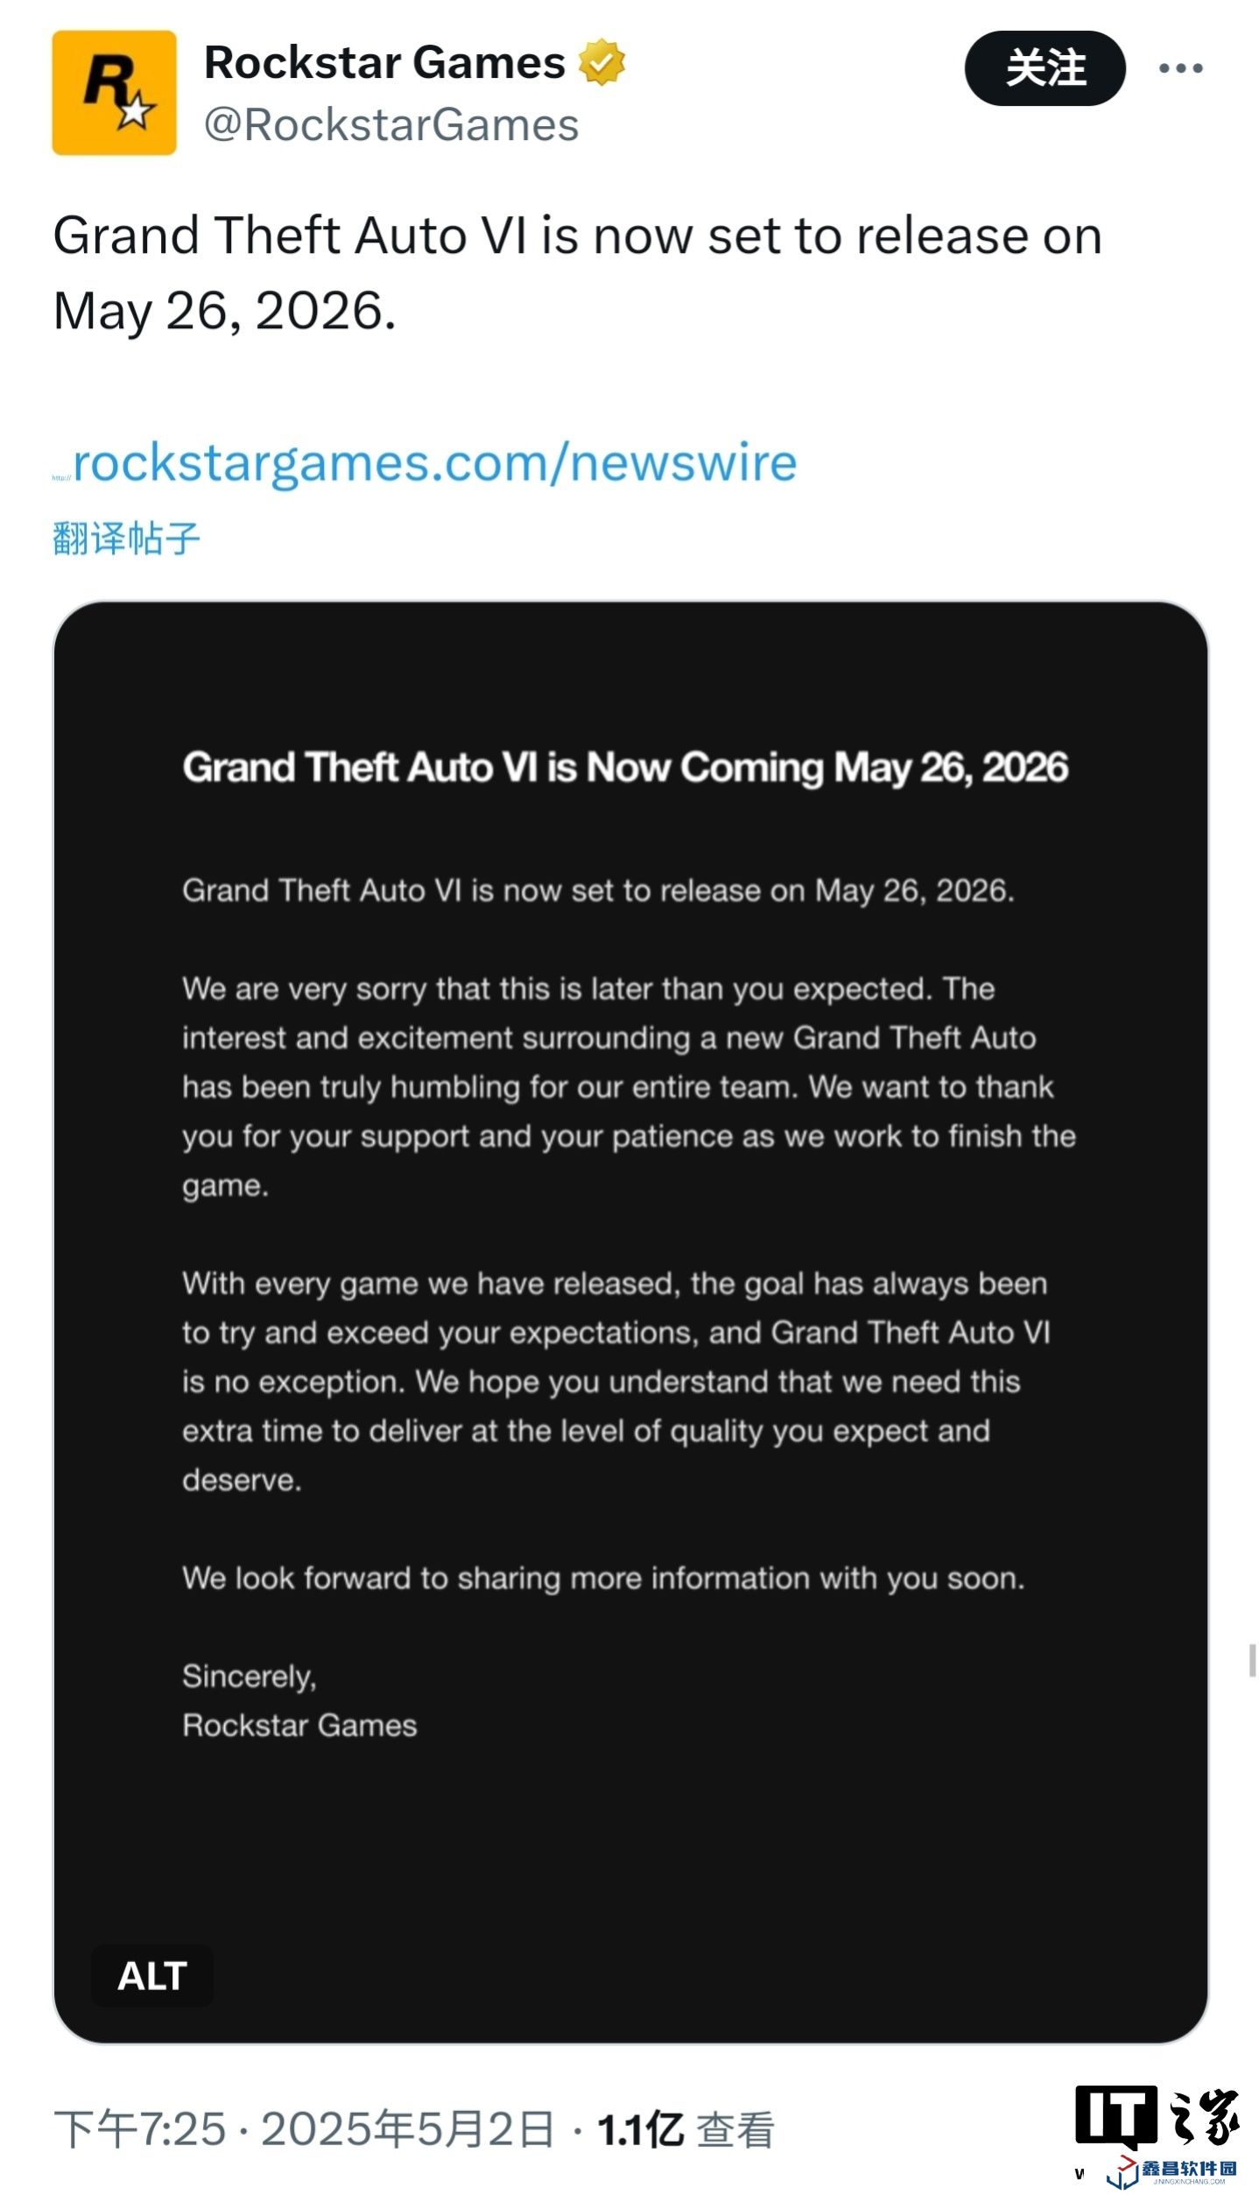The image size is (1259, 2195).
Task: Click the 'We are very sorry' paragraph
Action: (629, 1087)
